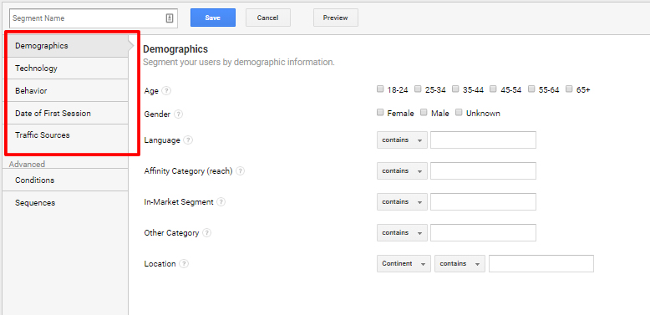
Task: Open the Continent dropdown for Location
Action: click(x=404, y=263)
